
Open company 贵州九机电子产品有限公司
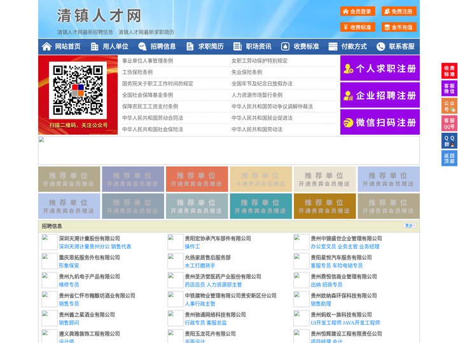[90, 276]
